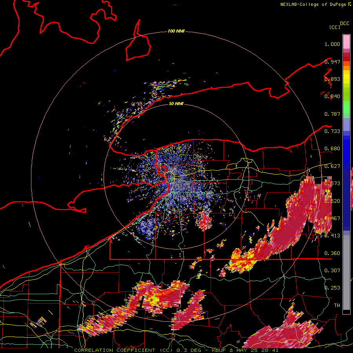353x353 pixels.
Task: Click the 1.000 scale value
Action: (x=332, y=44)
